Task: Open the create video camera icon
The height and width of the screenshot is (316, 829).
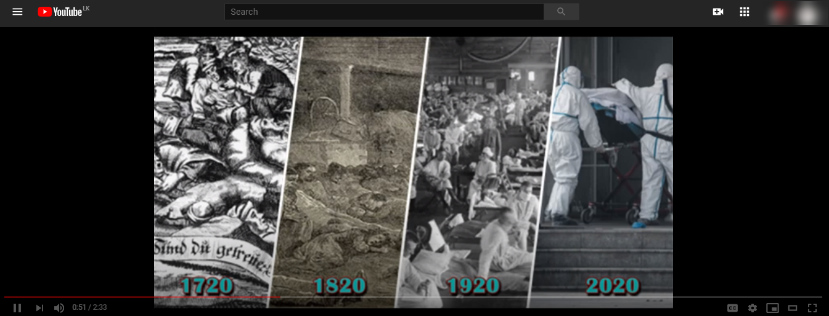Action: coord(717,12)
